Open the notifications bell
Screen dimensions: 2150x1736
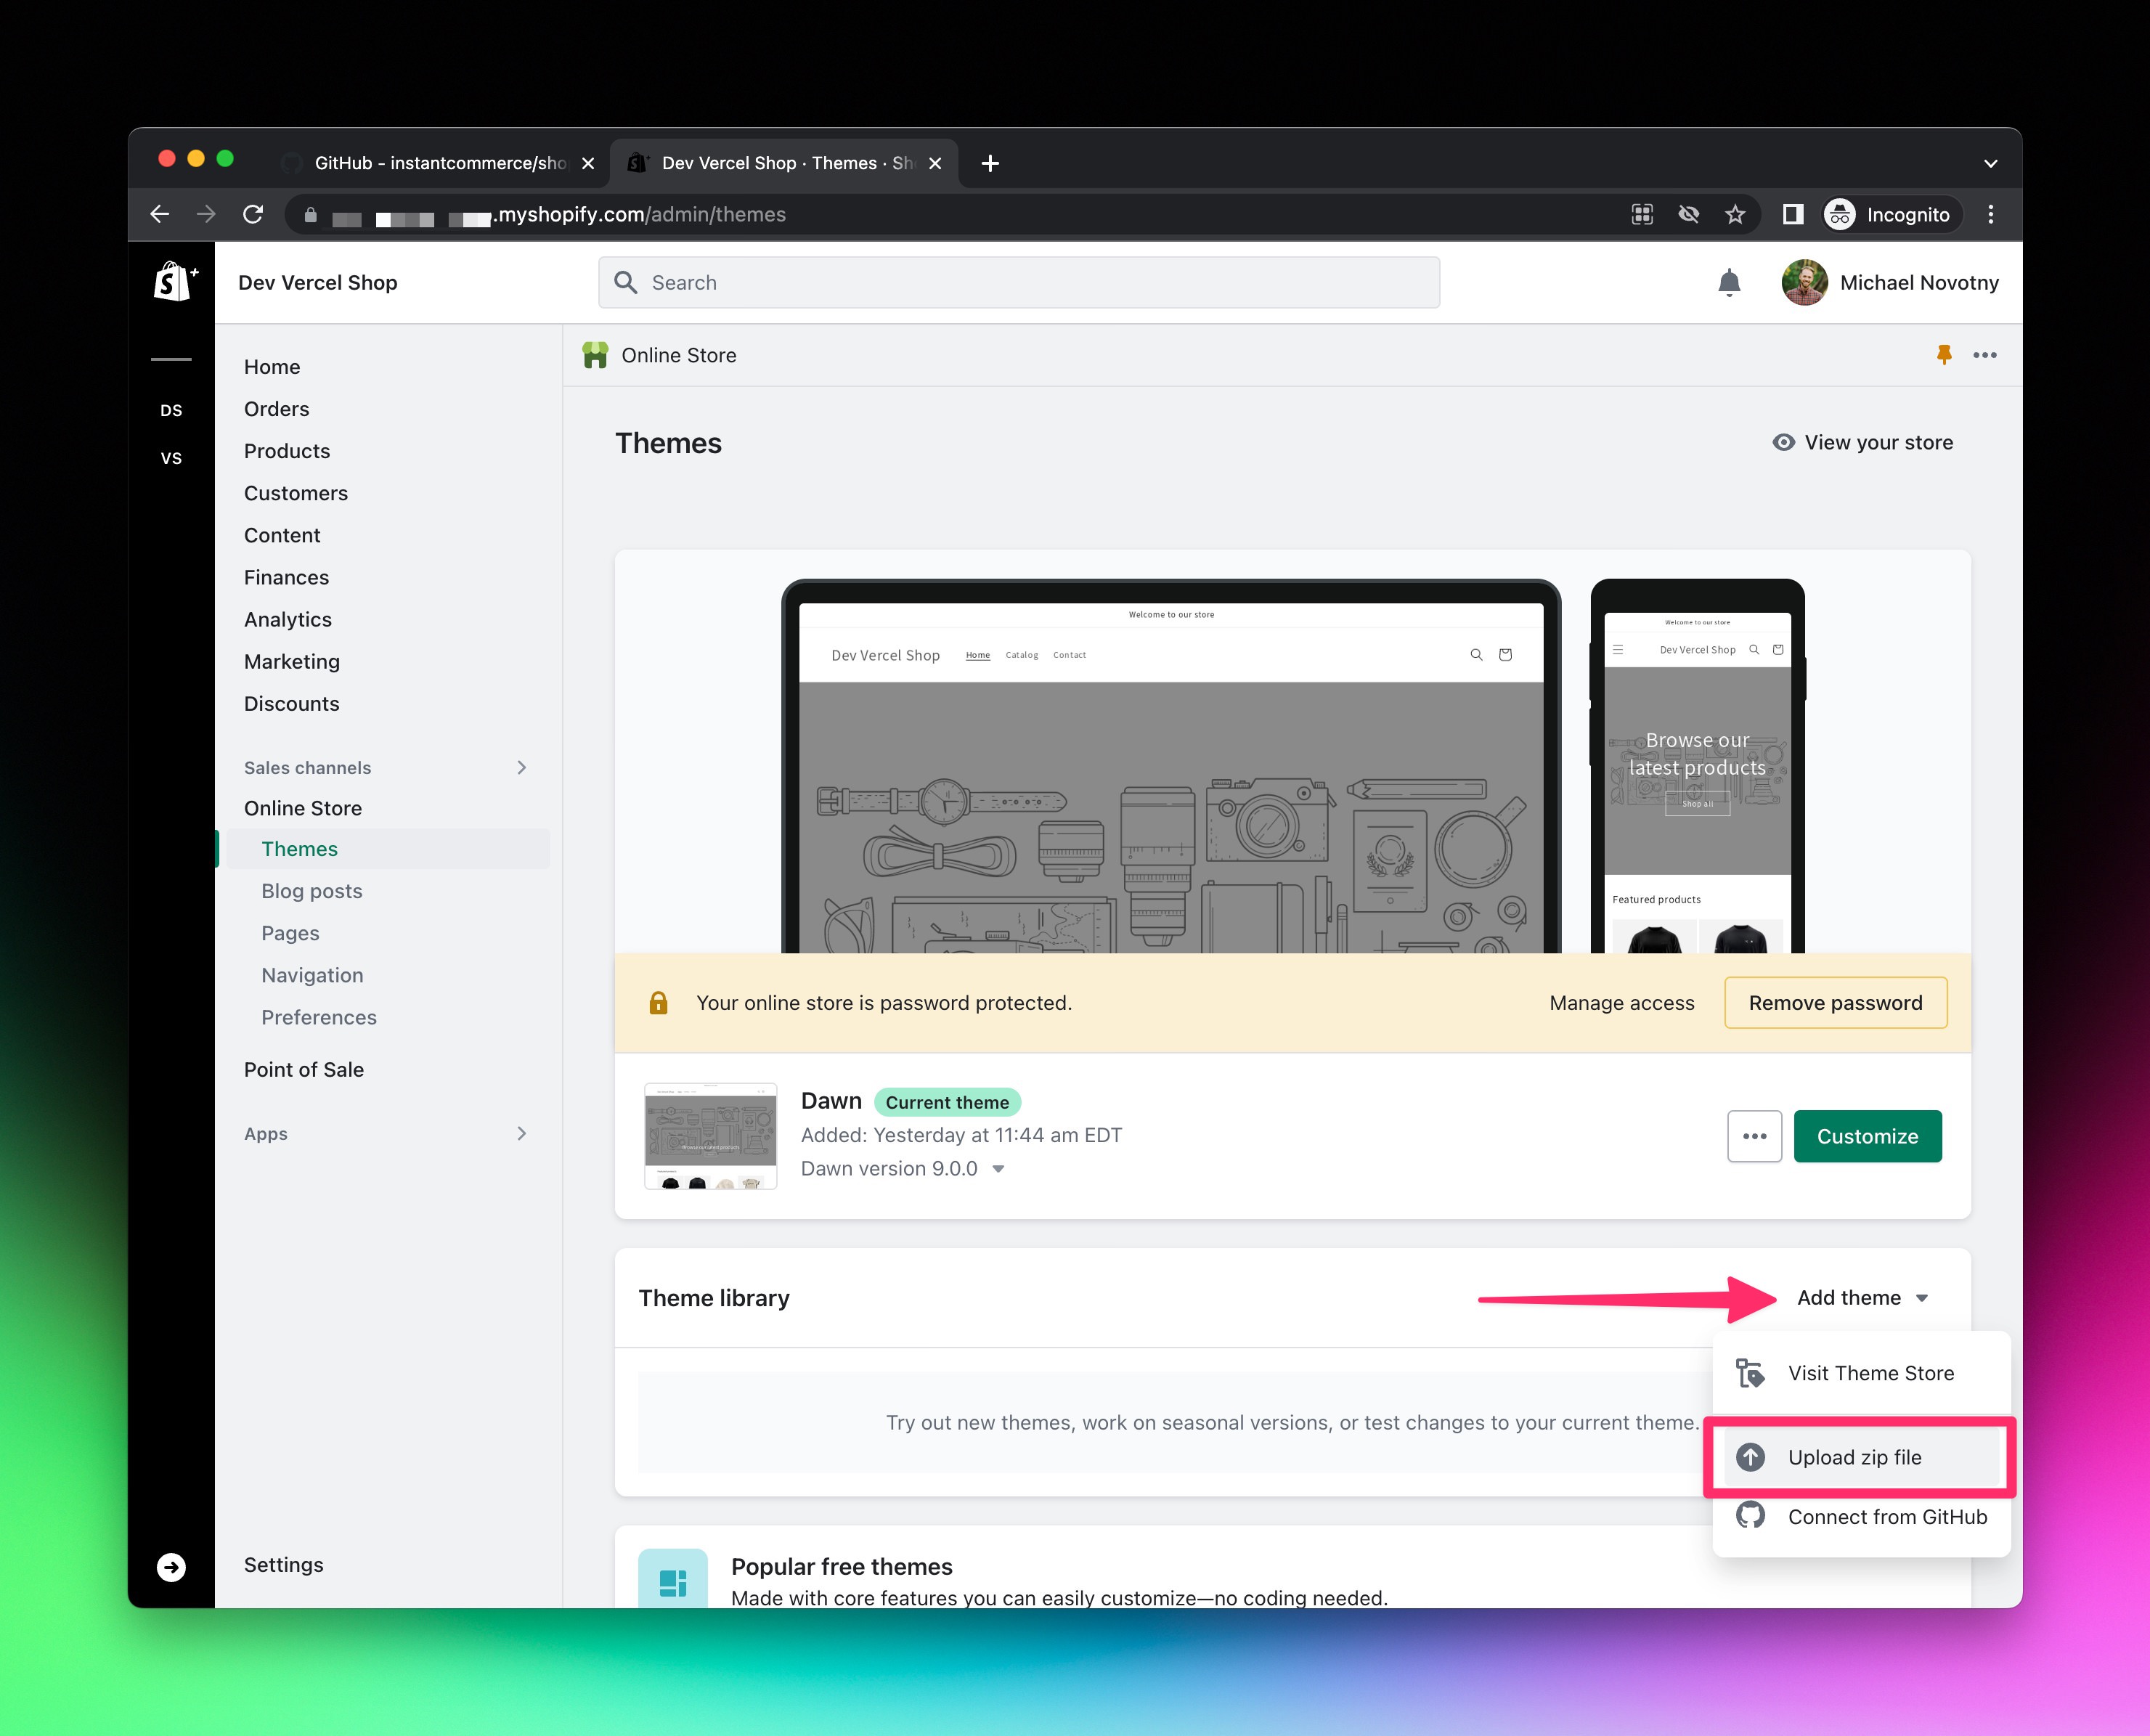(x=1729, y=283)
